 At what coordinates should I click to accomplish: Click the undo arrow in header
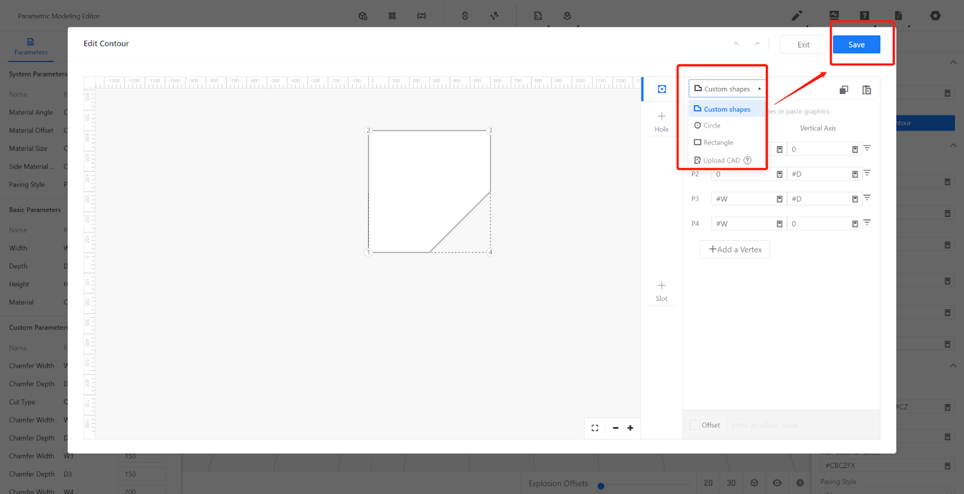(x=736, y=44)
